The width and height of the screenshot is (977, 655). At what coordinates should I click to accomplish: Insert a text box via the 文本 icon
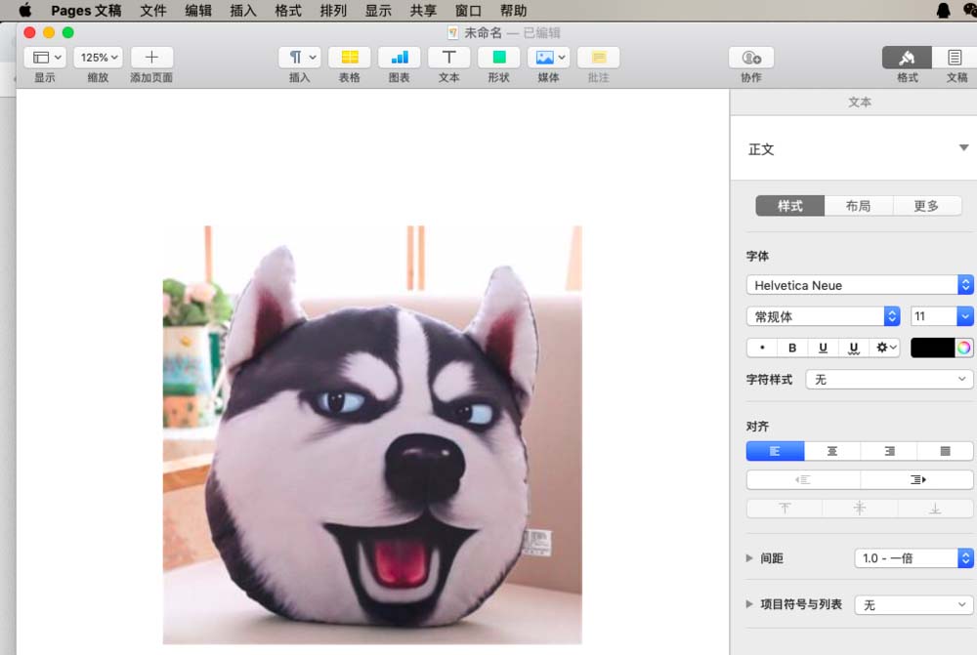pyautogui.click(x=448, y=59)
